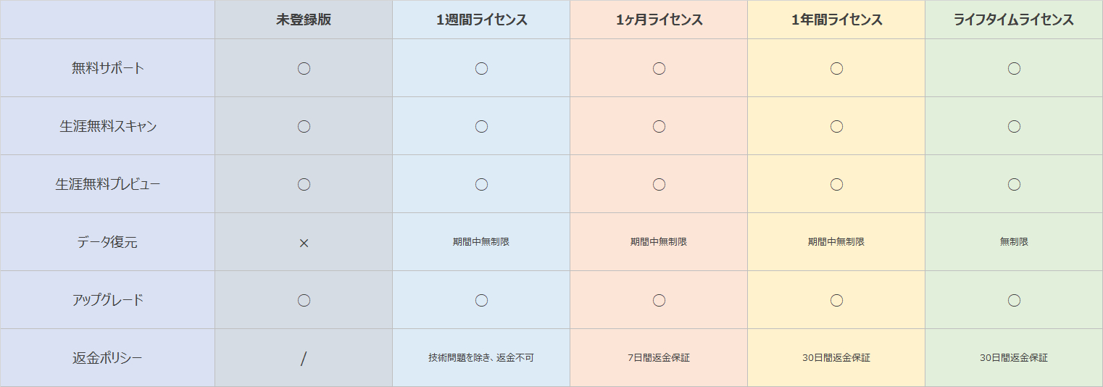The image size is (1103, 387).
Task: Select the ライフタイムライセンス column header
Action: [x=1014, y=20]
